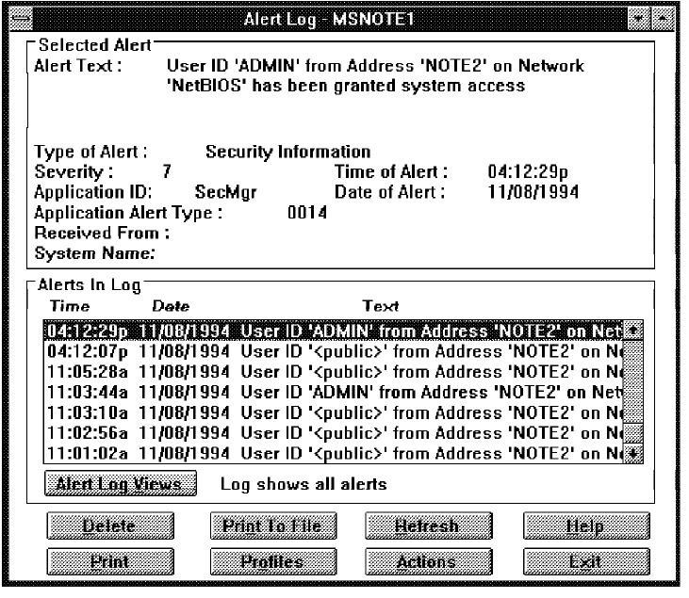Click the Print button
The height and width of the screenshot is (598, 689).
click(110, 561)
